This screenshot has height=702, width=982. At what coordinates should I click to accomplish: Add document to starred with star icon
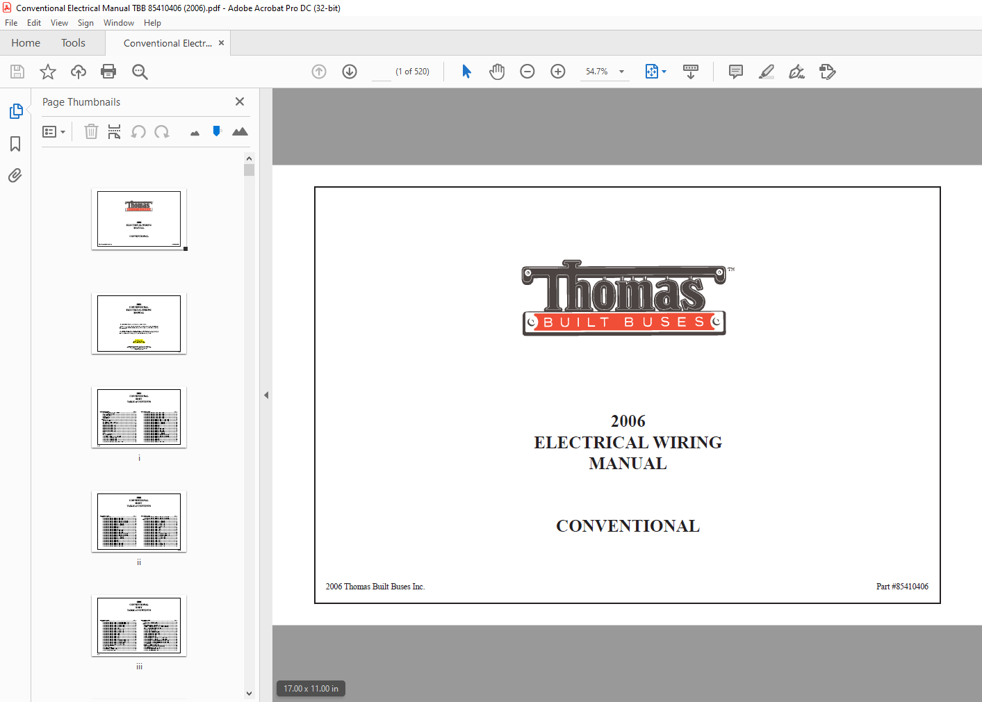click(x=48, y=72)
